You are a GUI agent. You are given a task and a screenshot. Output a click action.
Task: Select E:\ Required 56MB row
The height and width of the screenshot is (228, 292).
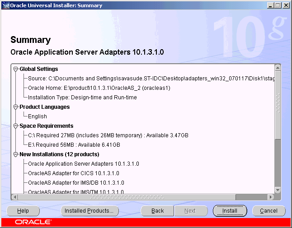pos(74,145)
